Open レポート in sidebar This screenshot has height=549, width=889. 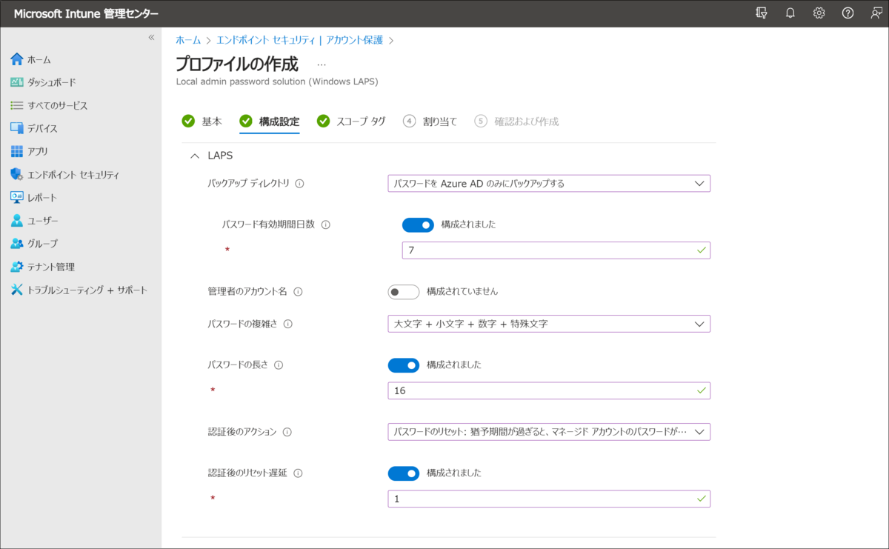(x=42, y=198)
